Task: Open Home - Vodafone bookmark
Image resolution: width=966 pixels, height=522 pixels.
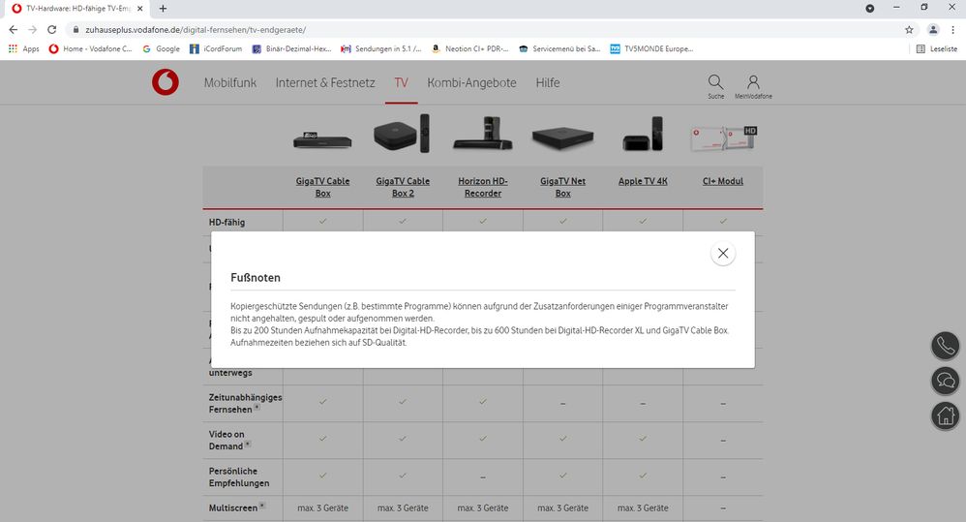Action: (90, 48)
